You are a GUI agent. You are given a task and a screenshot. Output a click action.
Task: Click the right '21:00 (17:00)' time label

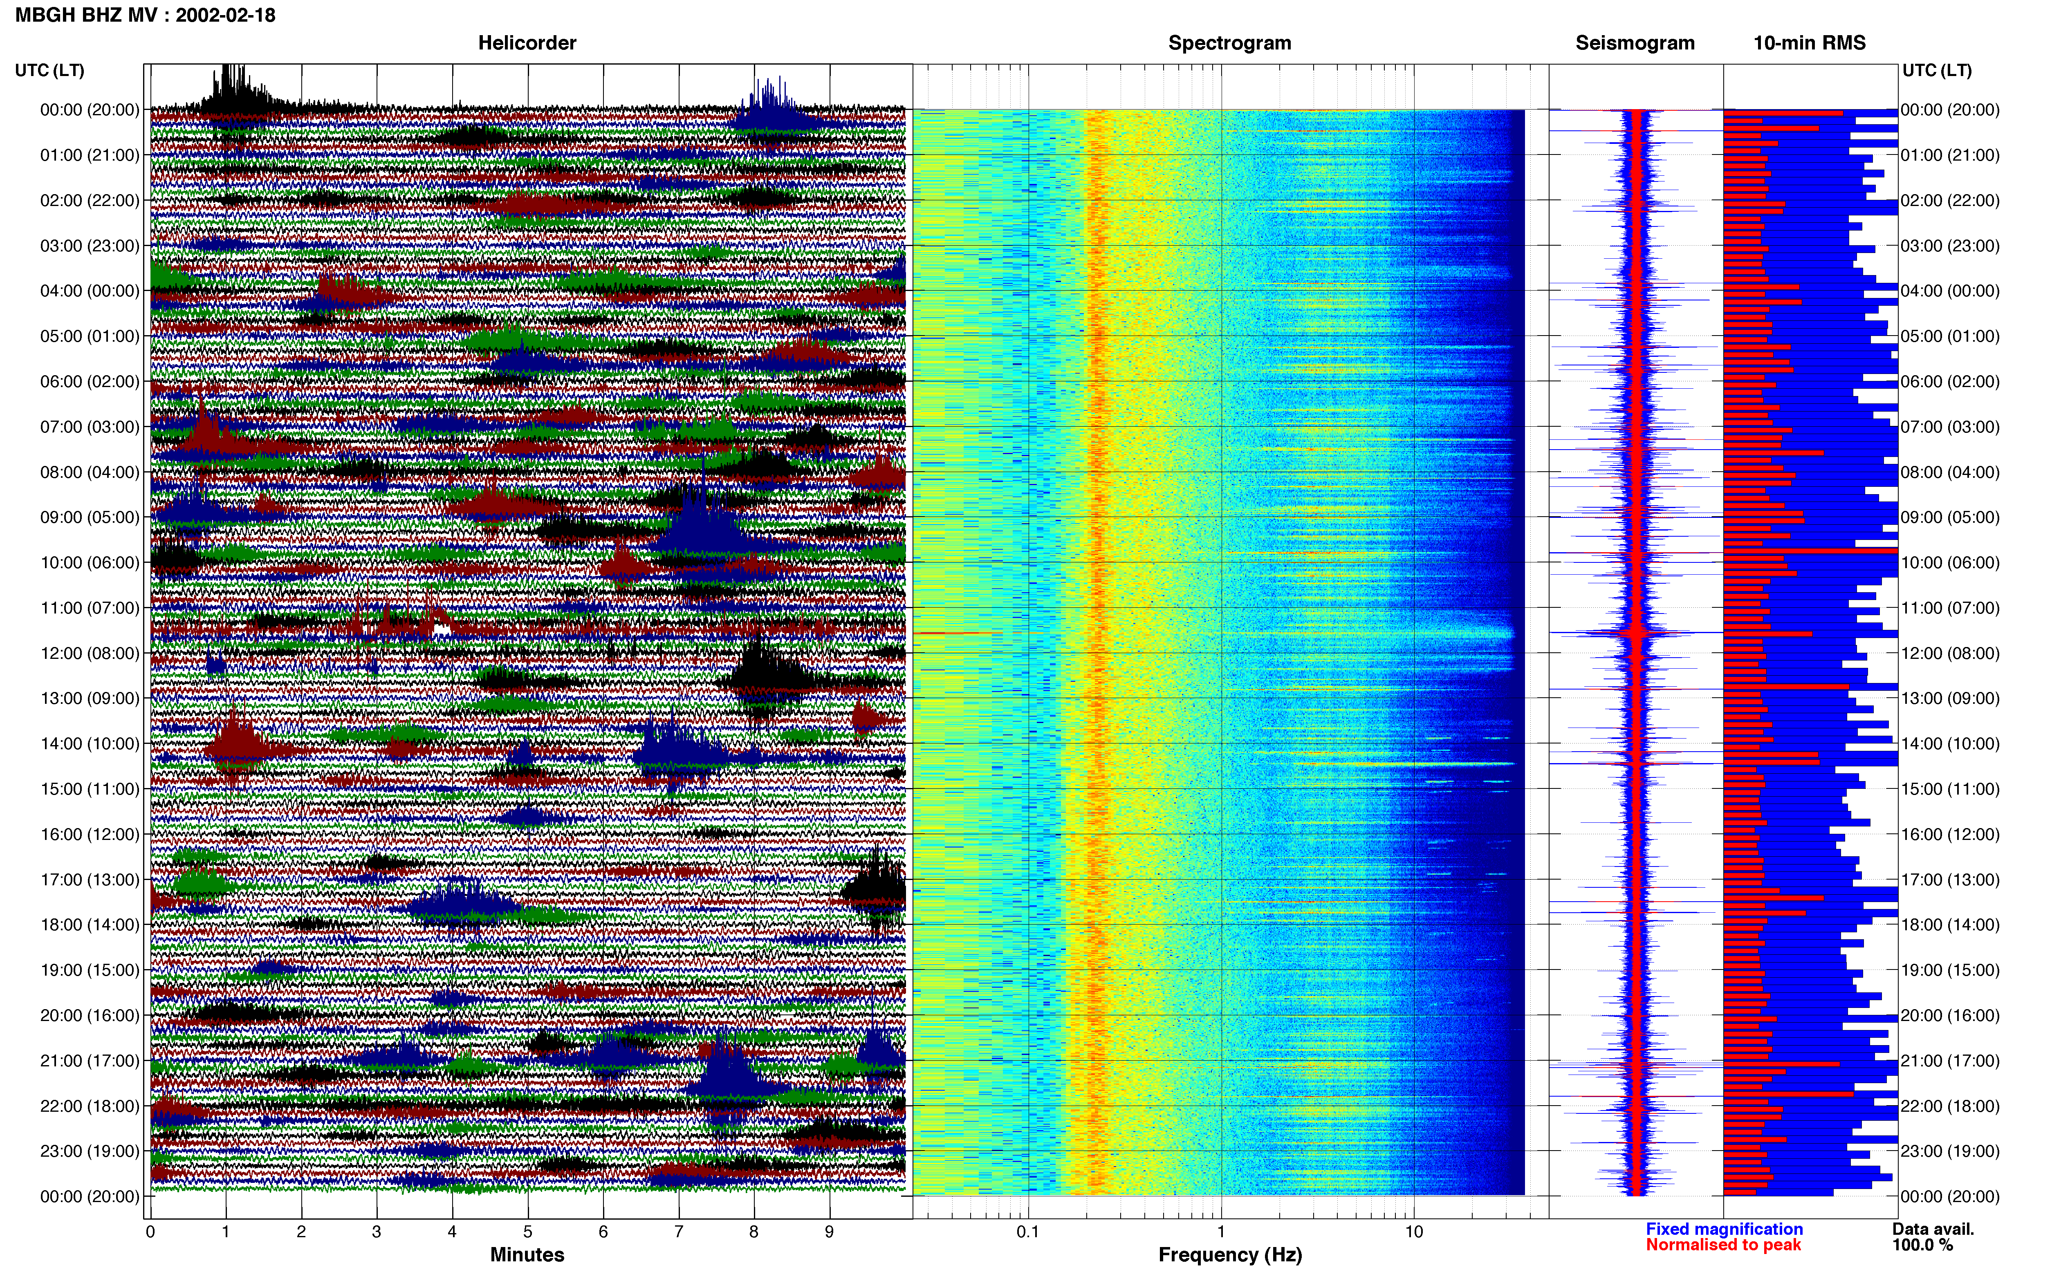[x=1950, y=1060]
